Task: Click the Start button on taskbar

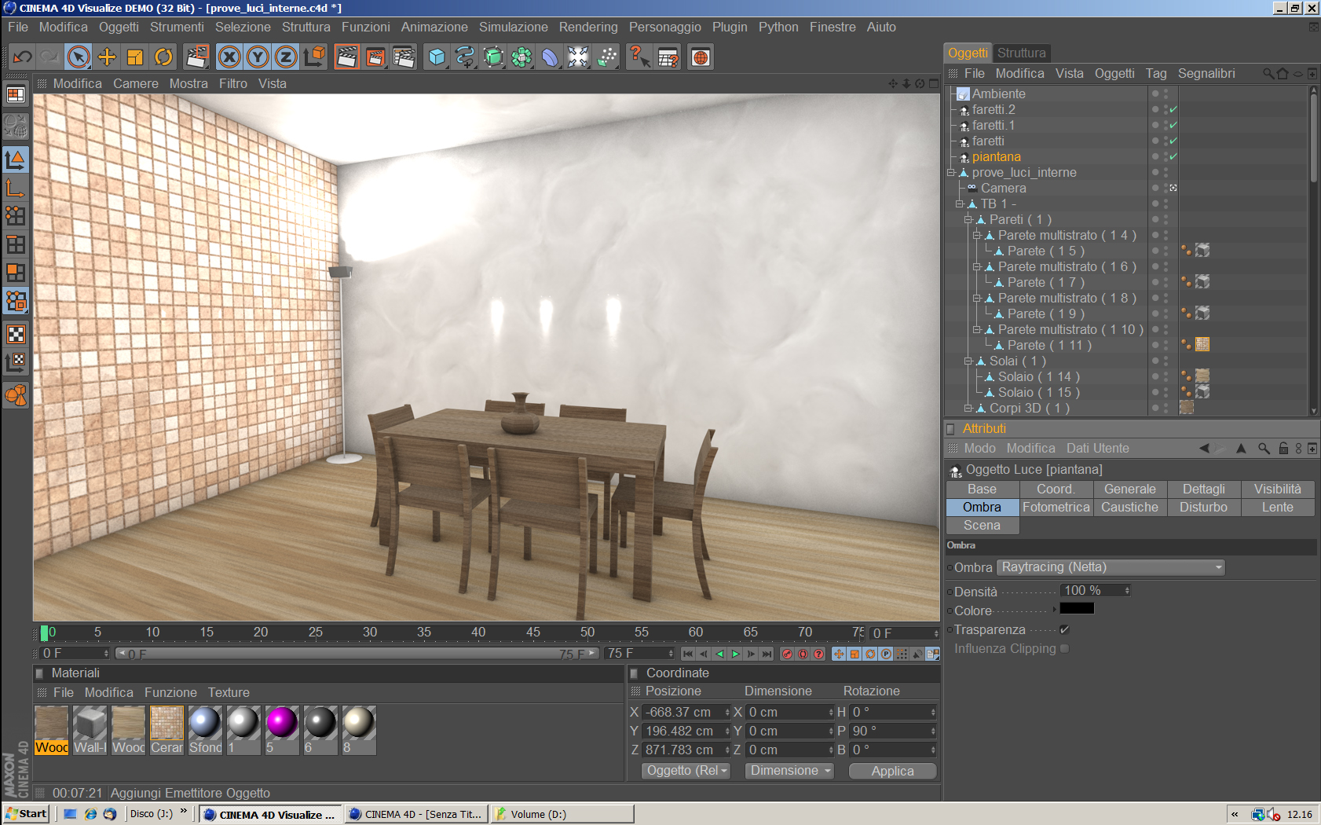Action: pyautogui.click(x=26, y=814)
